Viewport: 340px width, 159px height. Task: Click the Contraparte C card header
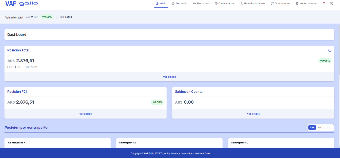281,143
